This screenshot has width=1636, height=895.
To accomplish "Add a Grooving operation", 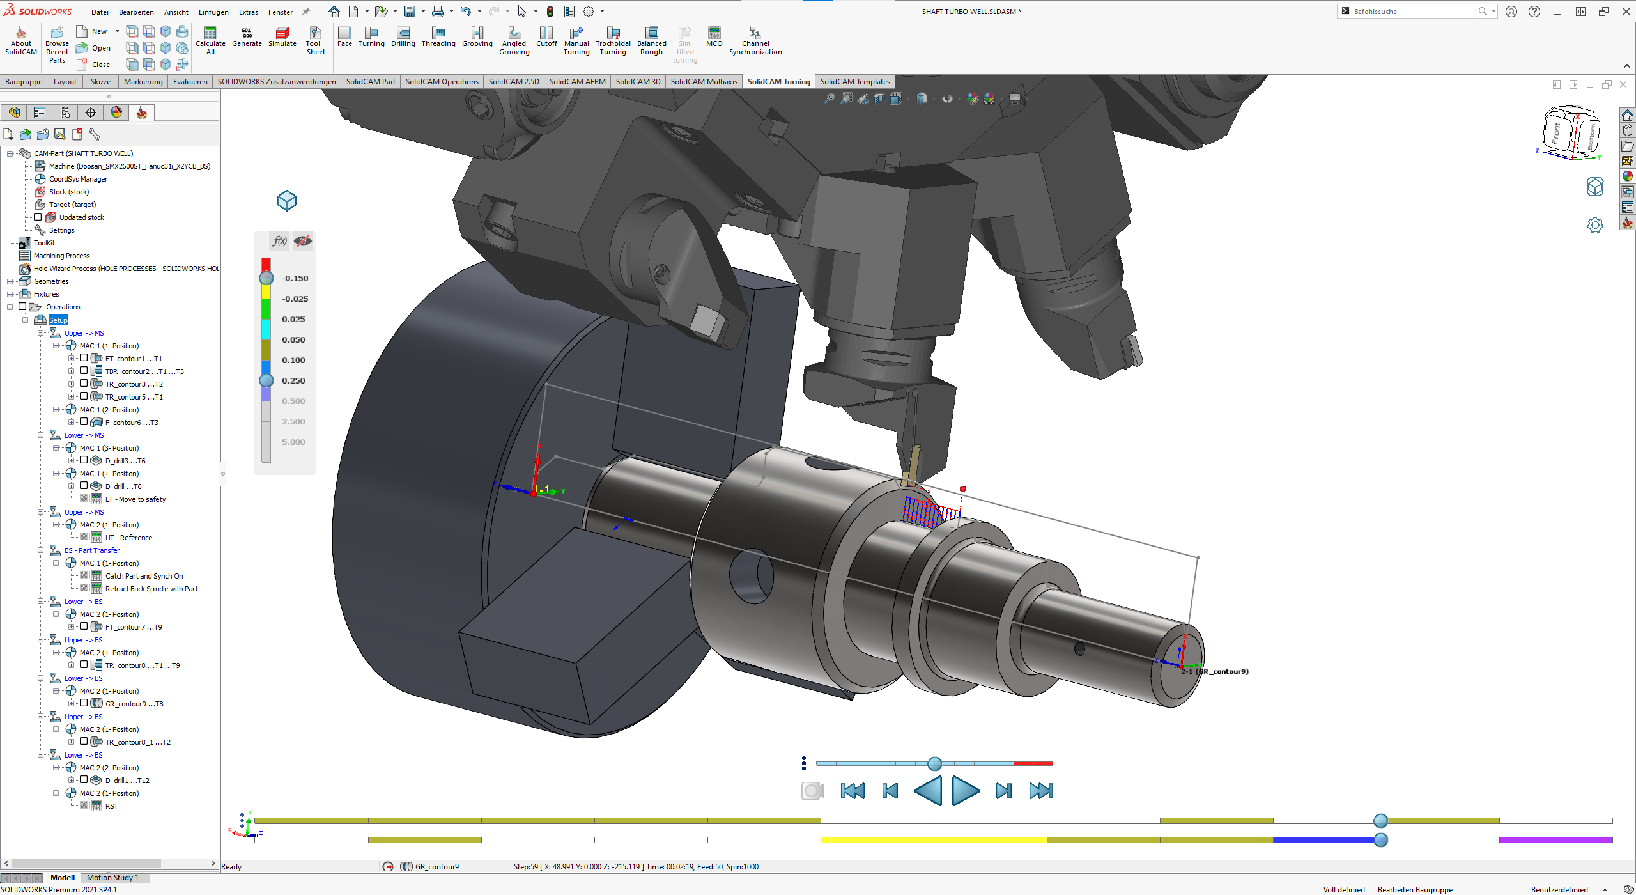I will click(x=477, y=37).
